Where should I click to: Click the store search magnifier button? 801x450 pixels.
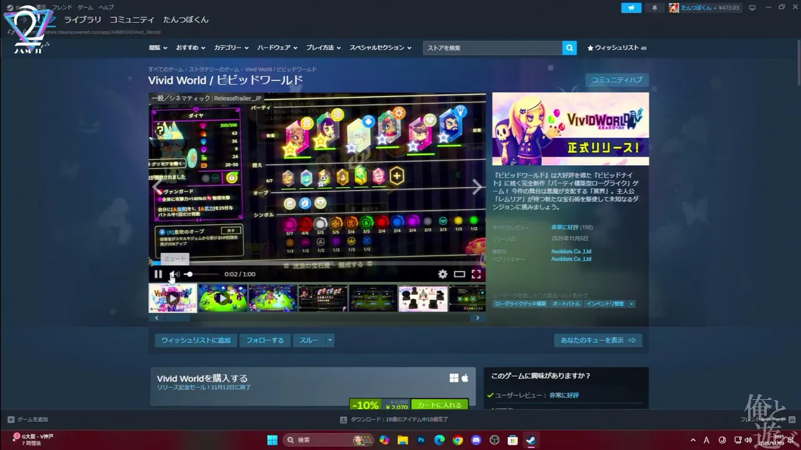coord(569,47)
